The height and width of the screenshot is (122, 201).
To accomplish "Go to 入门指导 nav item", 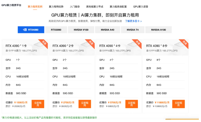I will (75, 7).
